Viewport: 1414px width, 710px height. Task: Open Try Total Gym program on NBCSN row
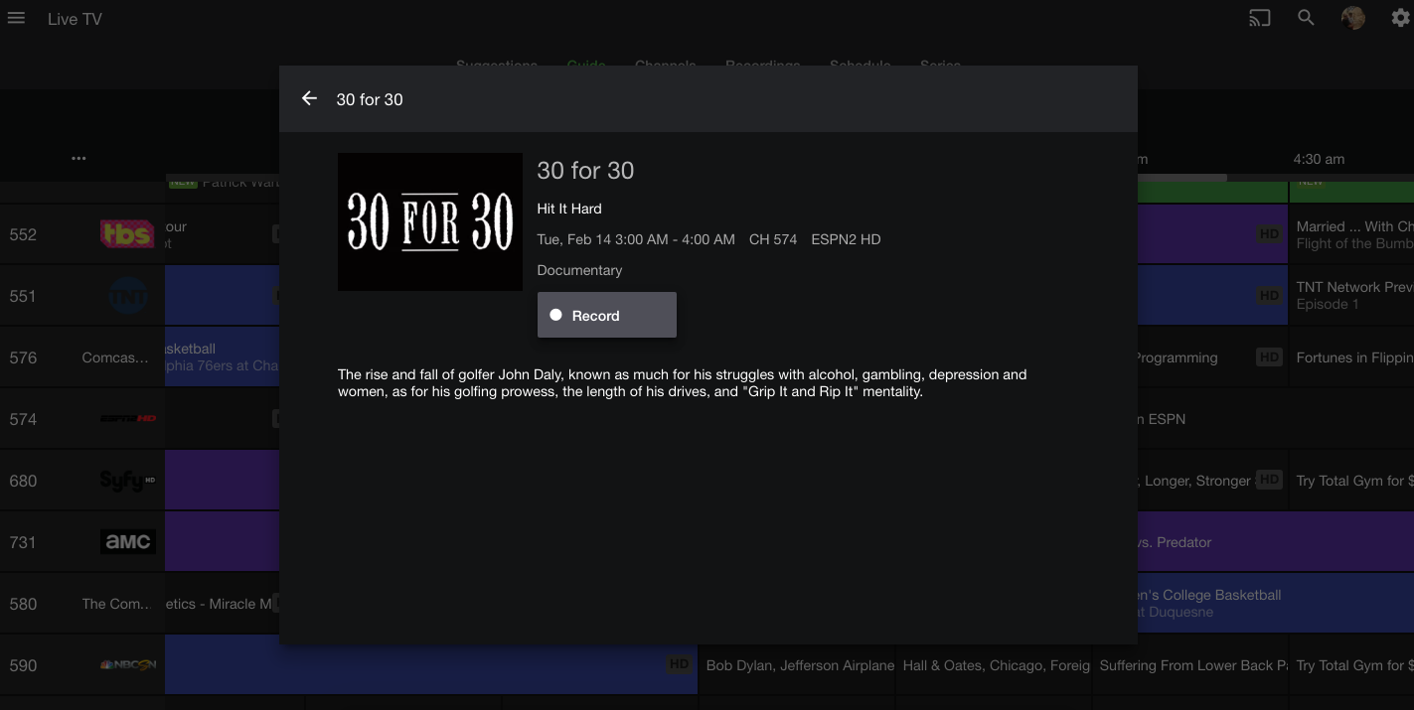pyautogui.click(x=1351, y=665)
